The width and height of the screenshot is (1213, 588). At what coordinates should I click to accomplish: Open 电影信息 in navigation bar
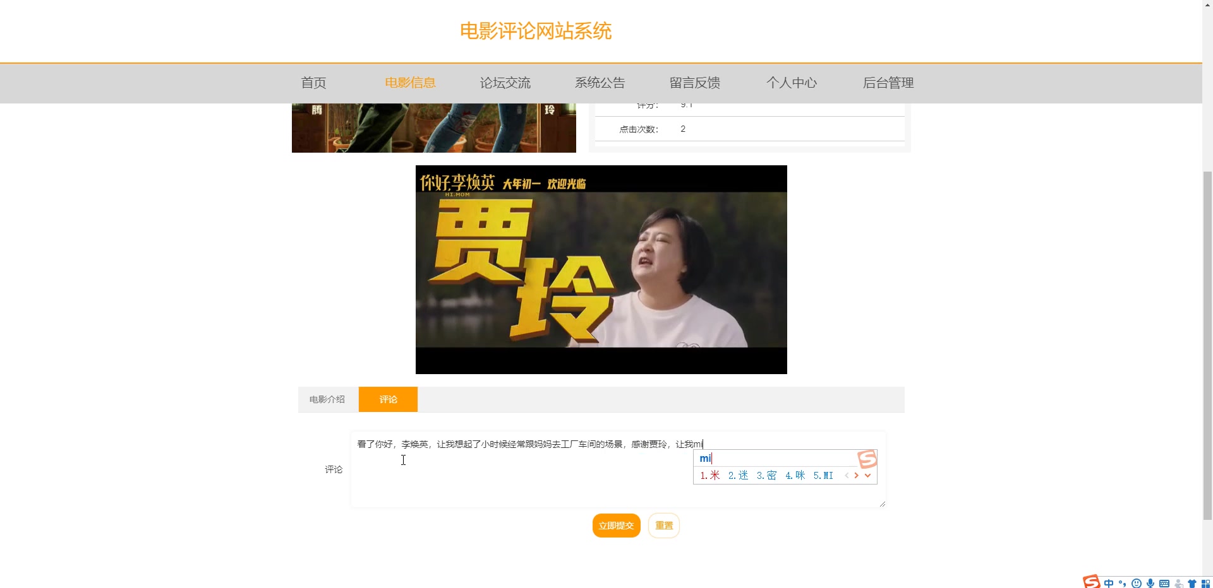pos(411,83)
